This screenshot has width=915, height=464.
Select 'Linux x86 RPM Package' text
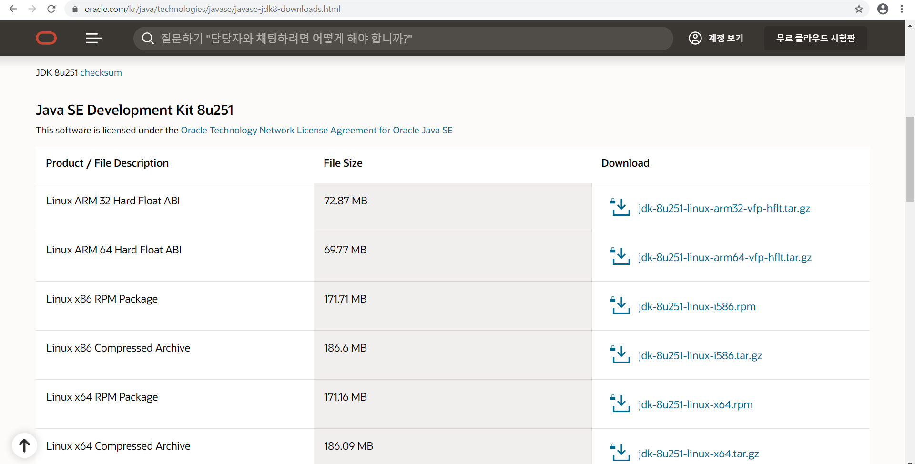[x=102, y=299]
